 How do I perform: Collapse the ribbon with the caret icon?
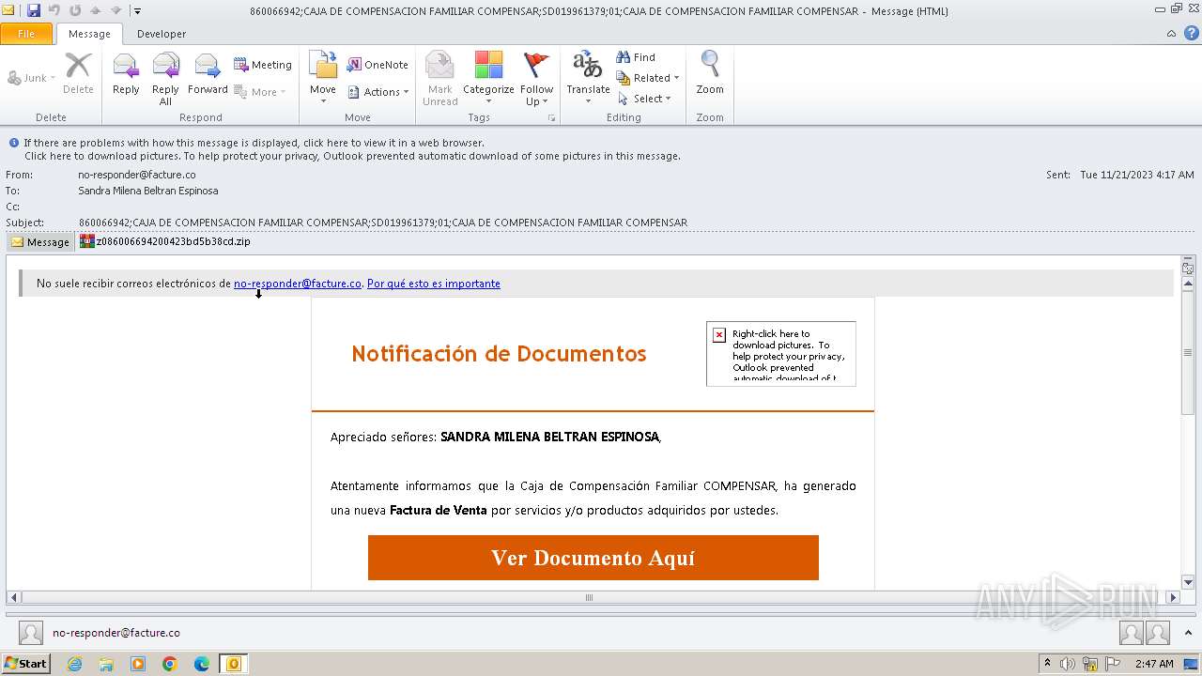click(1171, 34)
